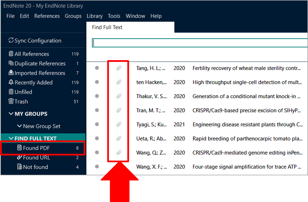The height and width of the screenshot is (202, 308).
Task: Open attachment paperclip for Wang, Q.
Action: tap(119, 152)
